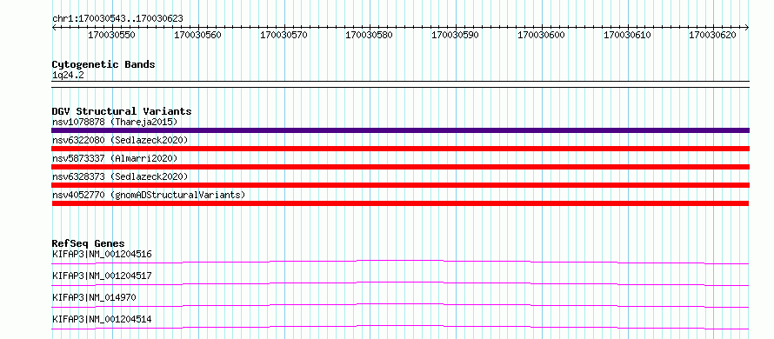Click the left arrowhead of the ruler
This screenshot has width=774, height=339.
pos(54,27)
